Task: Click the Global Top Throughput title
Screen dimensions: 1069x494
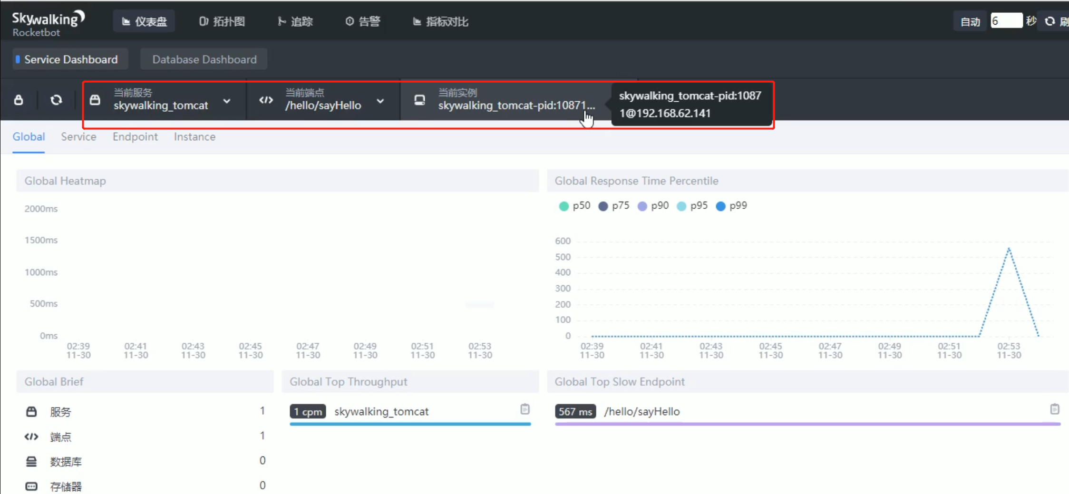Action: [x=348, y=382]
